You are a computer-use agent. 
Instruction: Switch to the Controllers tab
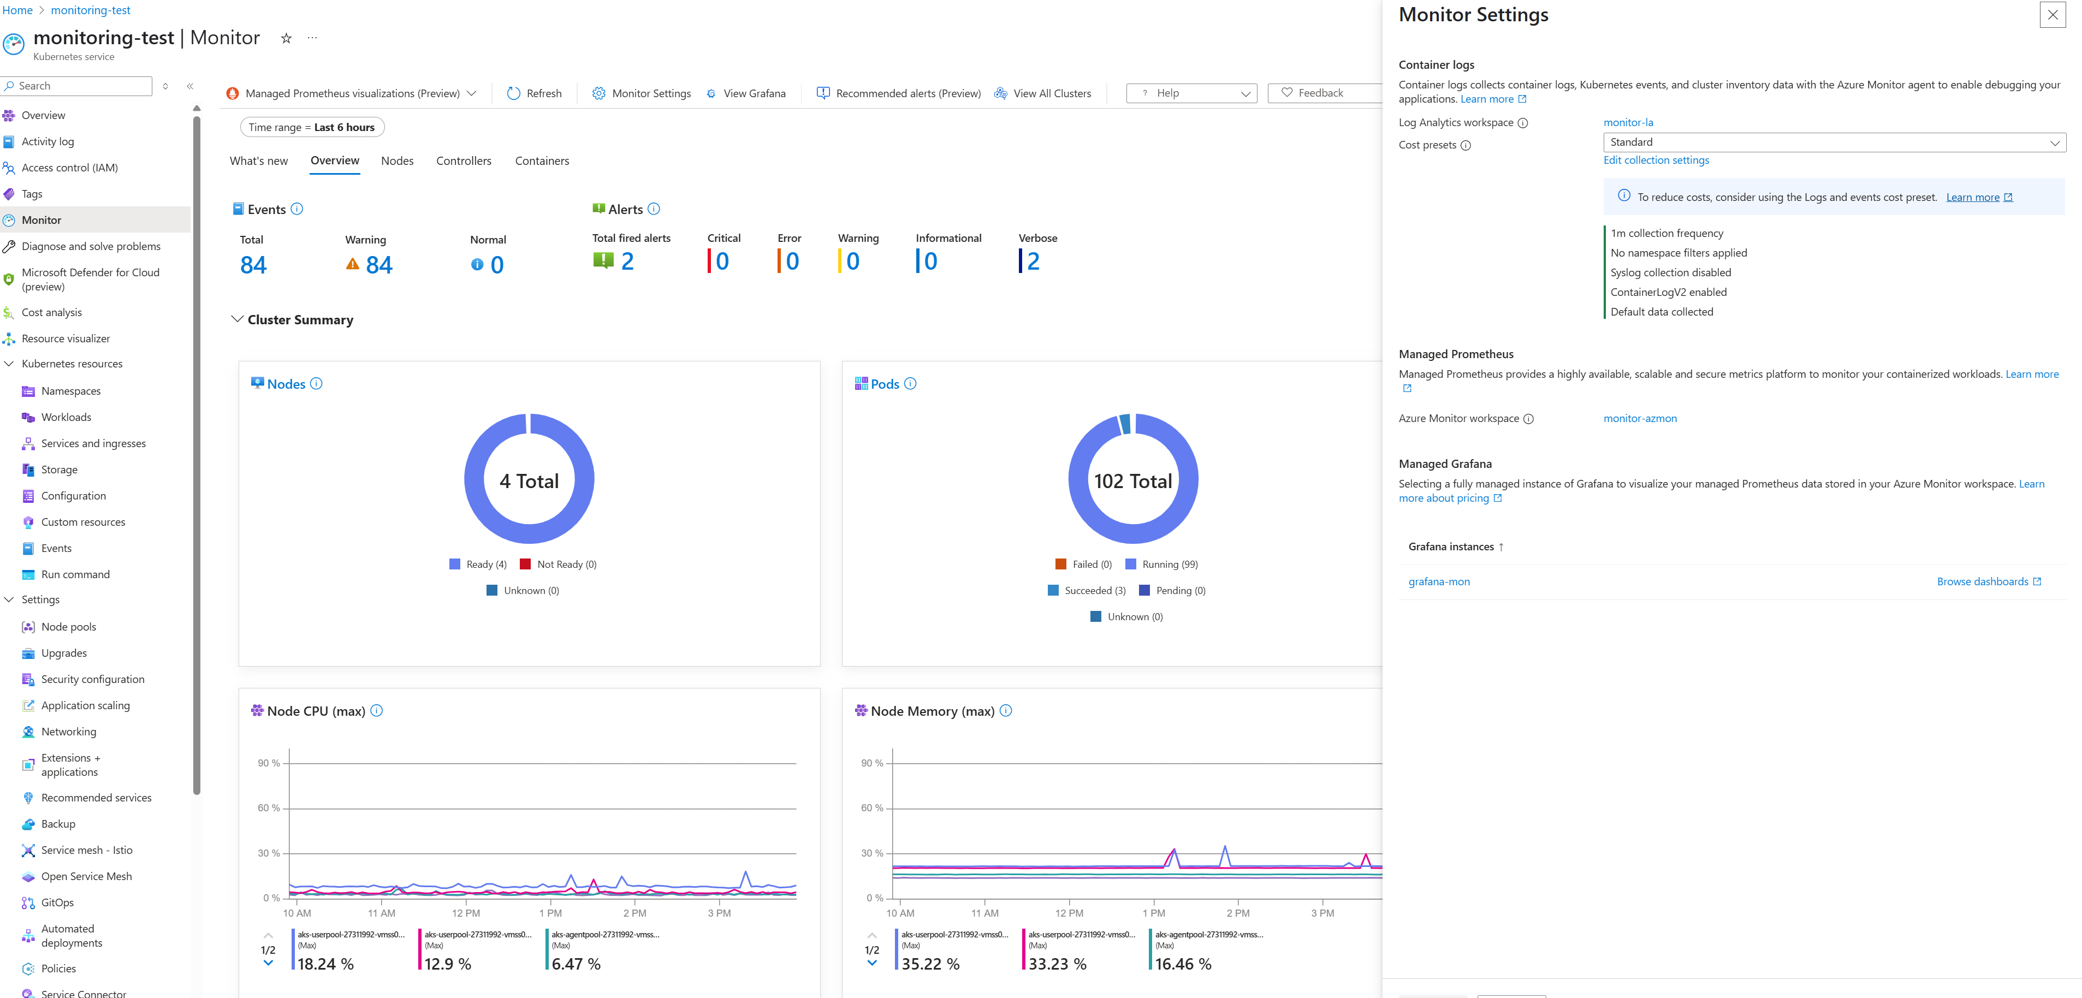[x=463, y=161]
